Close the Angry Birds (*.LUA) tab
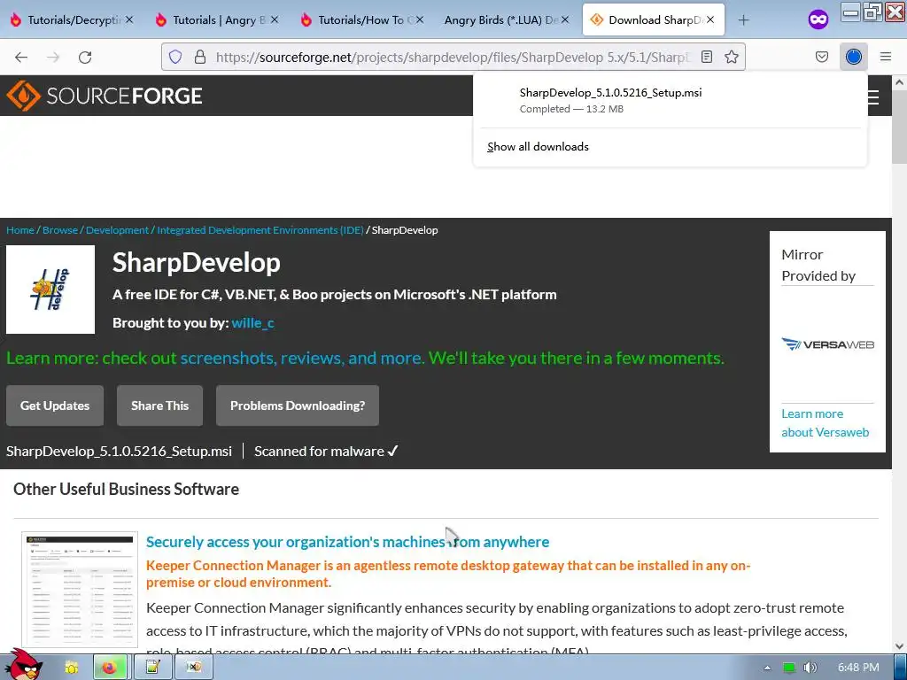Viewport: 907px width, 680px height. (565, 19)
